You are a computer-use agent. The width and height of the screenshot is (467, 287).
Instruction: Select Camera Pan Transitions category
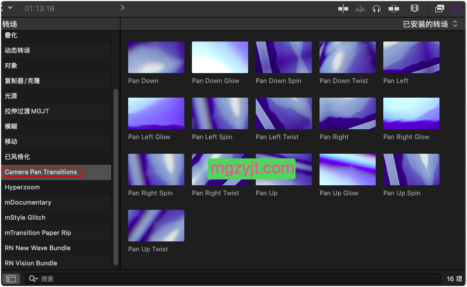[x=56, y=172]
